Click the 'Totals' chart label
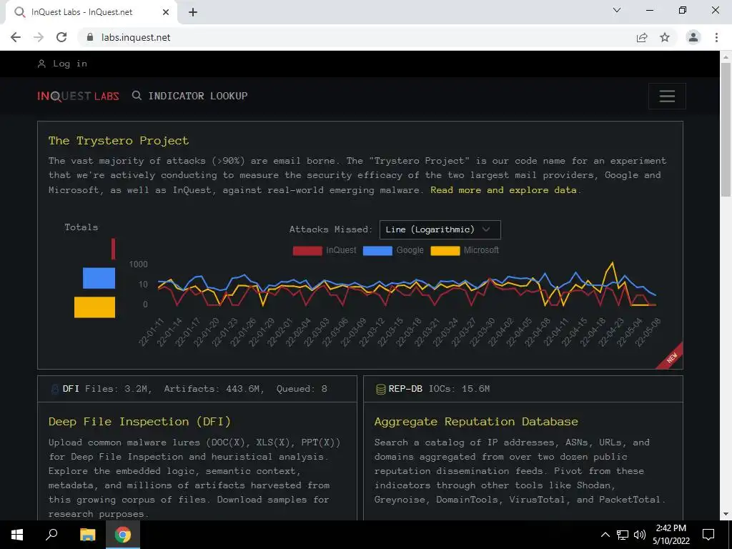The width and height of the screenshot is (732, 549). click(81, 227)
